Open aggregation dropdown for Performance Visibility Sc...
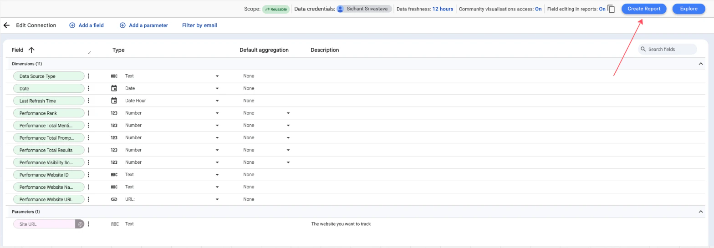Viewport: 714px width, 248px height. [288, 162]
